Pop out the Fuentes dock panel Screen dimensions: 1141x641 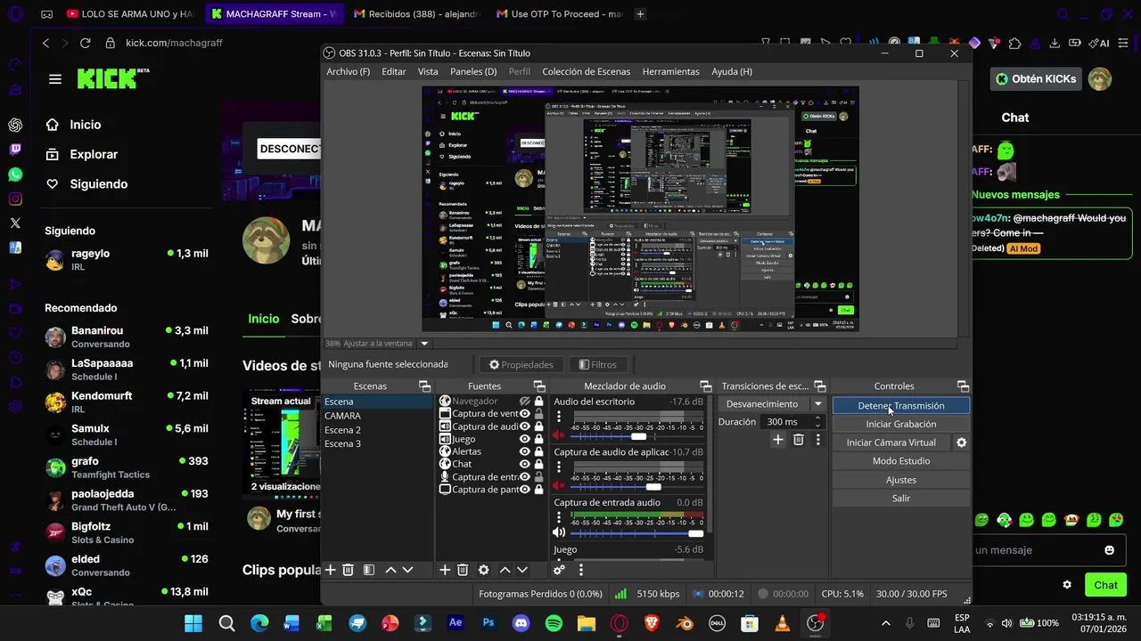coord(538,385)
